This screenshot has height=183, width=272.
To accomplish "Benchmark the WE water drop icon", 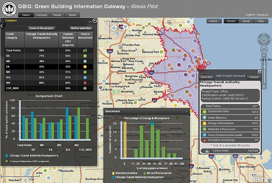I will coord(85,61).
